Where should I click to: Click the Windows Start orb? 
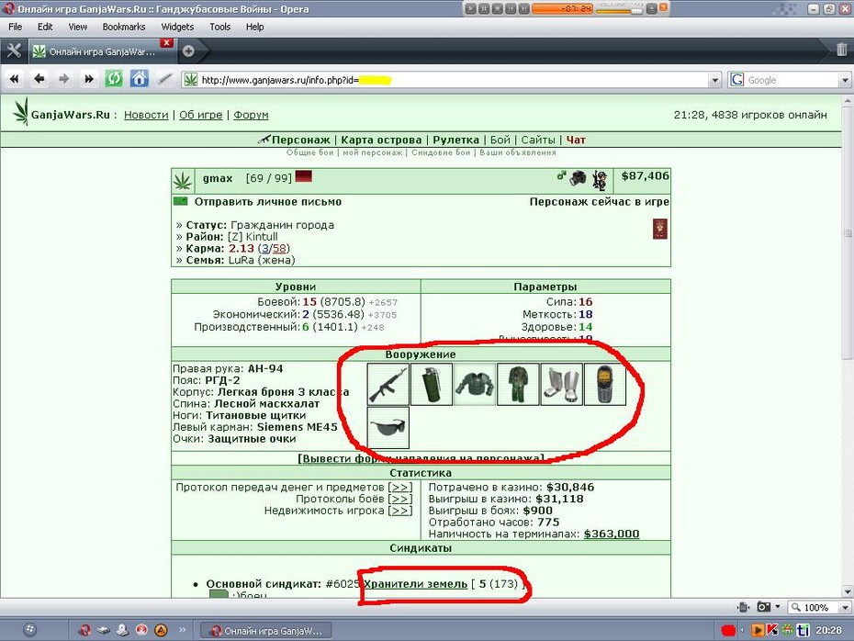click(x=30, y=630)
